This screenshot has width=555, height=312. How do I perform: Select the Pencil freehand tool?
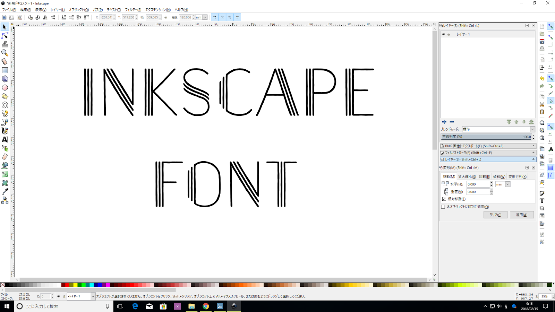(5, 114)
